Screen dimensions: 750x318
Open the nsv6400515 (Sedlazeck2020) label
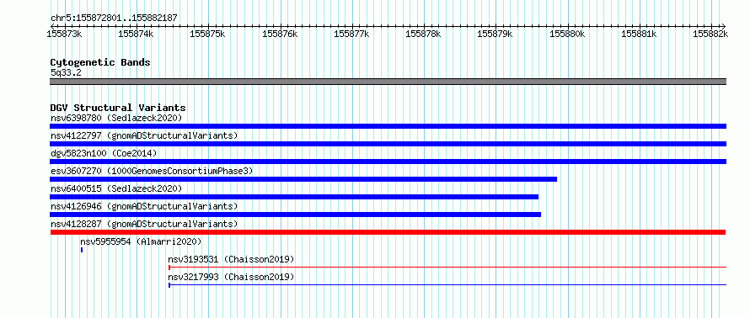point(116,188)
